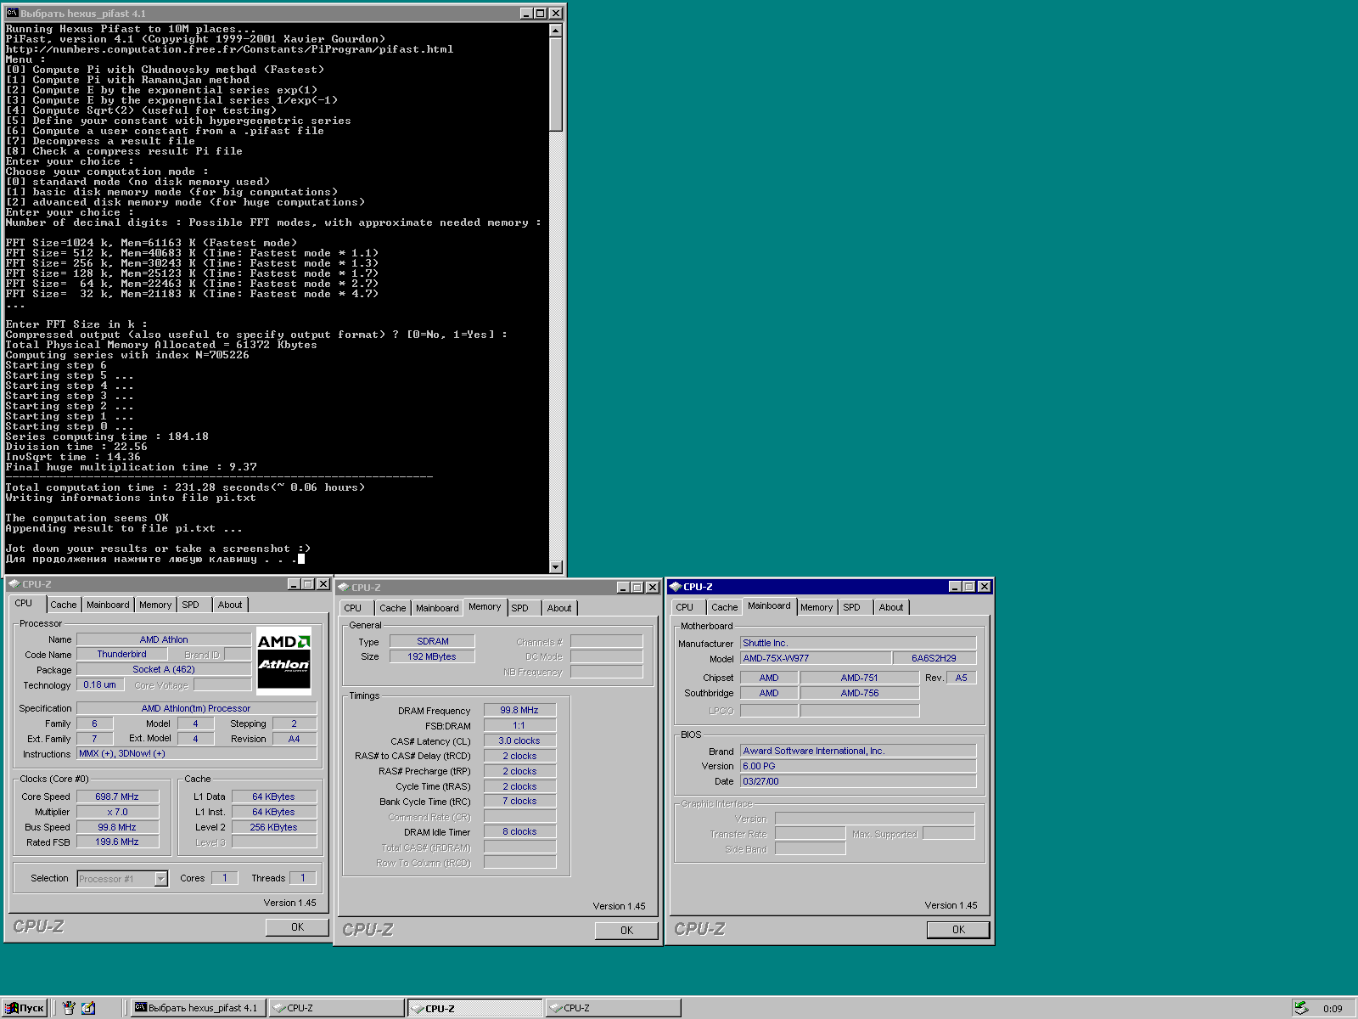Click OK in the right CPU-Z Mainboard window
1358x1019 pixels.
[x=958, y=930]
